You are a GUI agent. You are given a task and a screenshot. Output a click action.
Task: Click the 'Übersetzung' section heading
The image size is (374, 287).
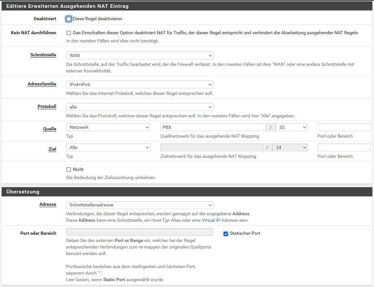click(x=23, y=192)
